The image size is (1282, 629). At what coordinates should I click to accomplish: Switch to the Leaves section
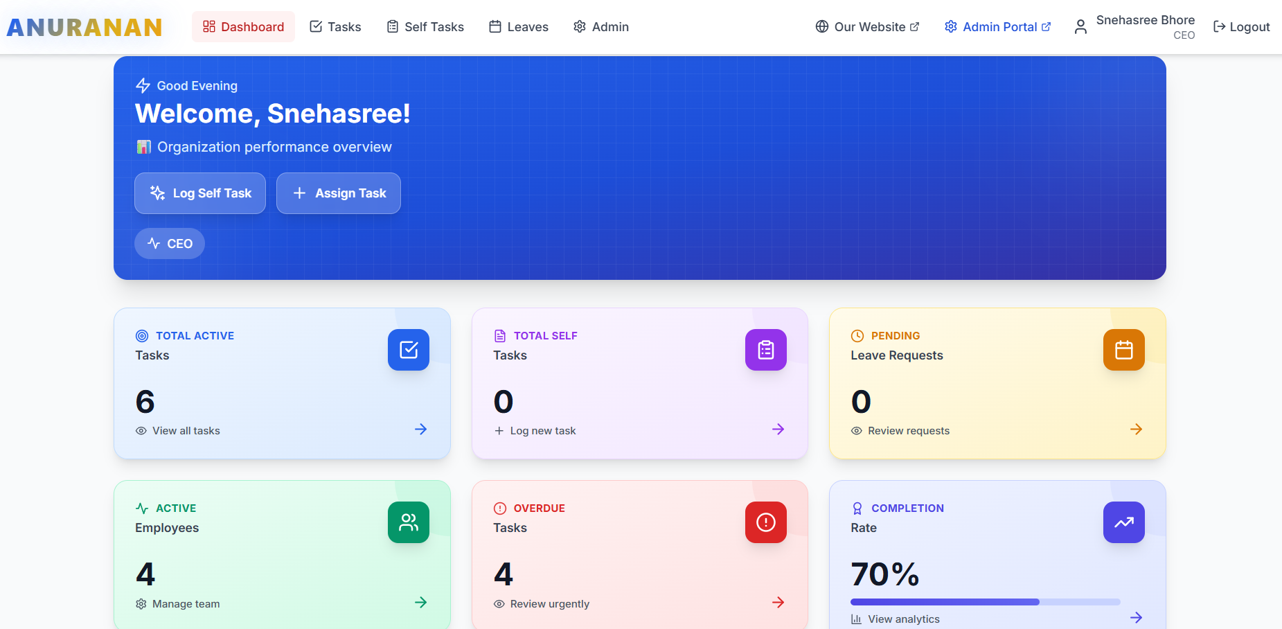coord(518,26)
